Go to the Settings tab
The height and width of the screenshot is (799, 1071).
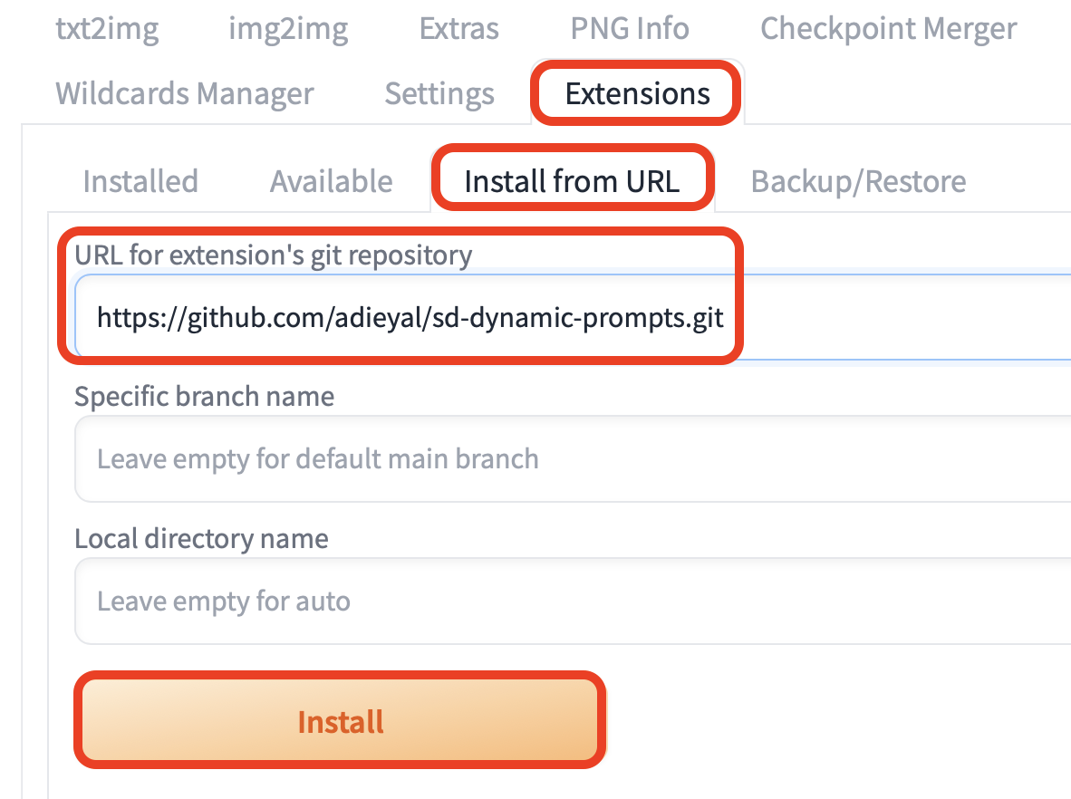[x=439, y=93]
